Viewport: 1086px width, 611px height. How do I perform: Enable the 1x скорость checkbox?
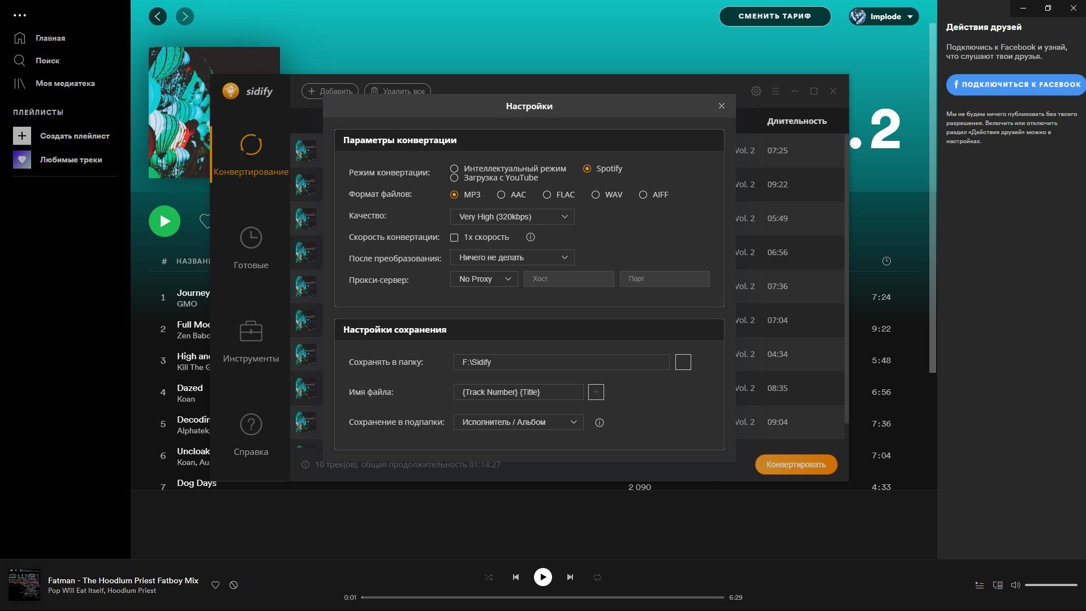tap(454, 238)
